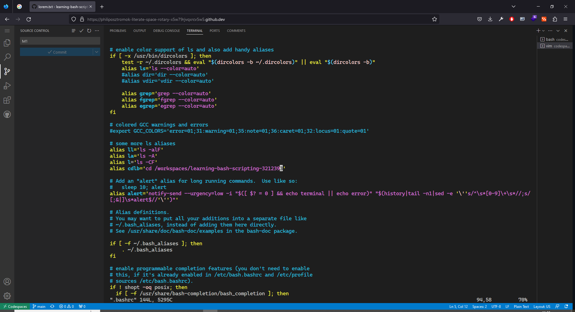Screen dimensions: 575x312
Task: Change the UTF-8 encoding in the status bar
Action: [x=496, y=306]
